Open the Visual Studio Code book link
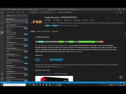The image size is (126, 94). [x=44, y=74]
